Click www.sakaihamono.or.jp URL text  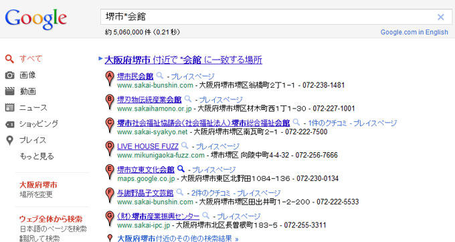click(x=155, y=109)
